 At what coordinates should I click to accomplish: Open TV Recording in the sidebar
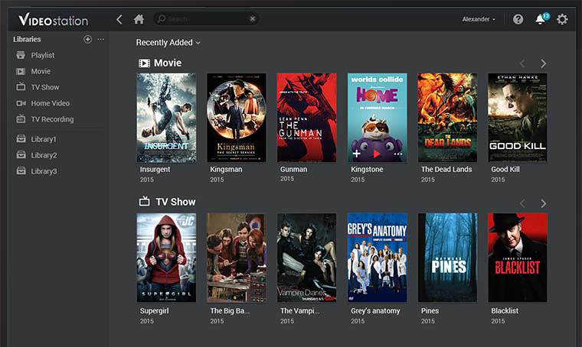[51, 119]
